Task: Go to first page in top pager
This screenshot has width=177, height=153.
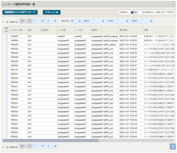Action: [x=22, y=21]
